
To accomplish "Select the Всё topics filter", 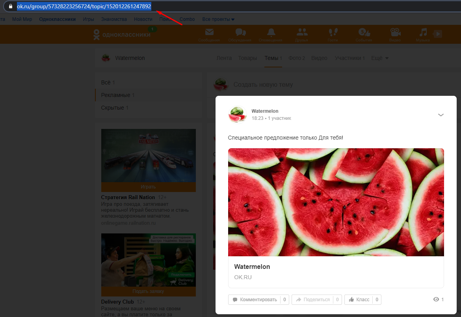I will click(x=149, y=82).
